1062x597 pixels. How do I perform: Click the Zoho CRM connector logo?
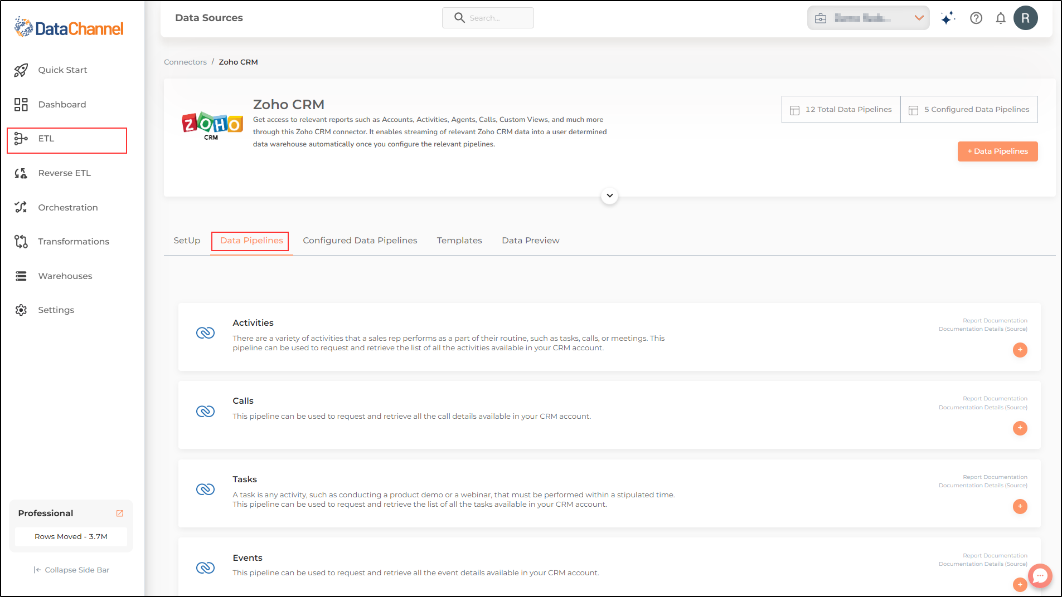(x=212, y=125)
